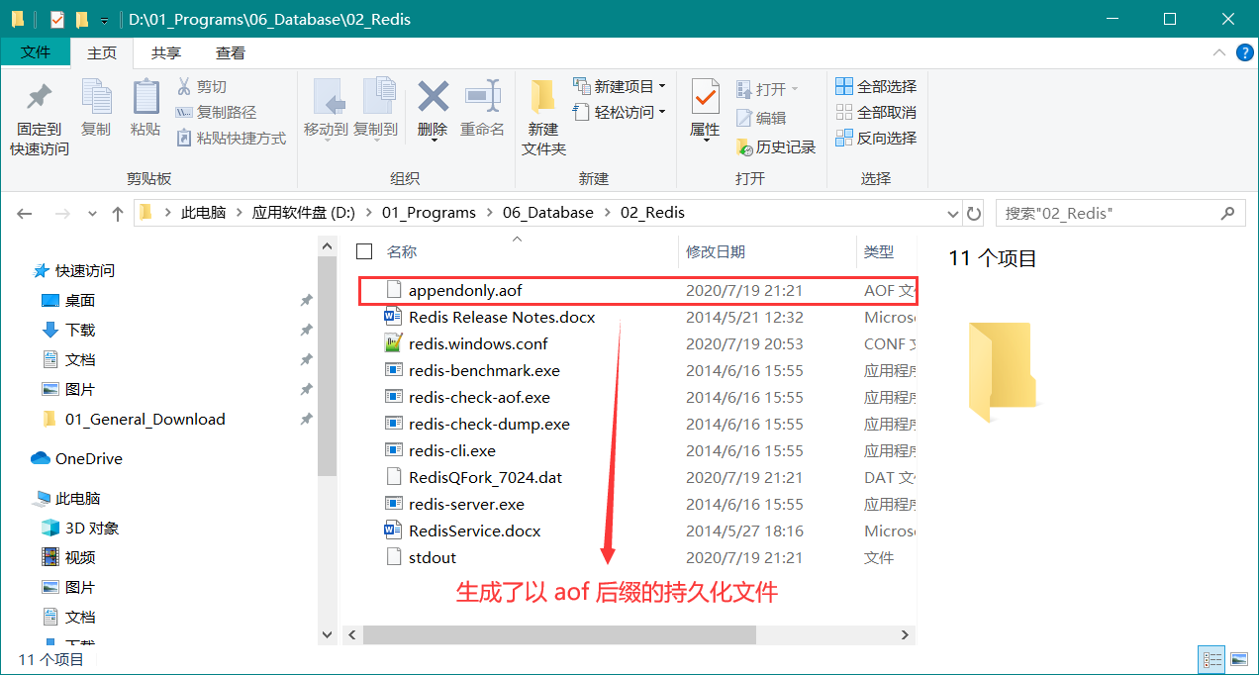This screenshot has height=675, width=1259.
Task: Open Properties with the checkmark icon
Action: tap(705, 99)
